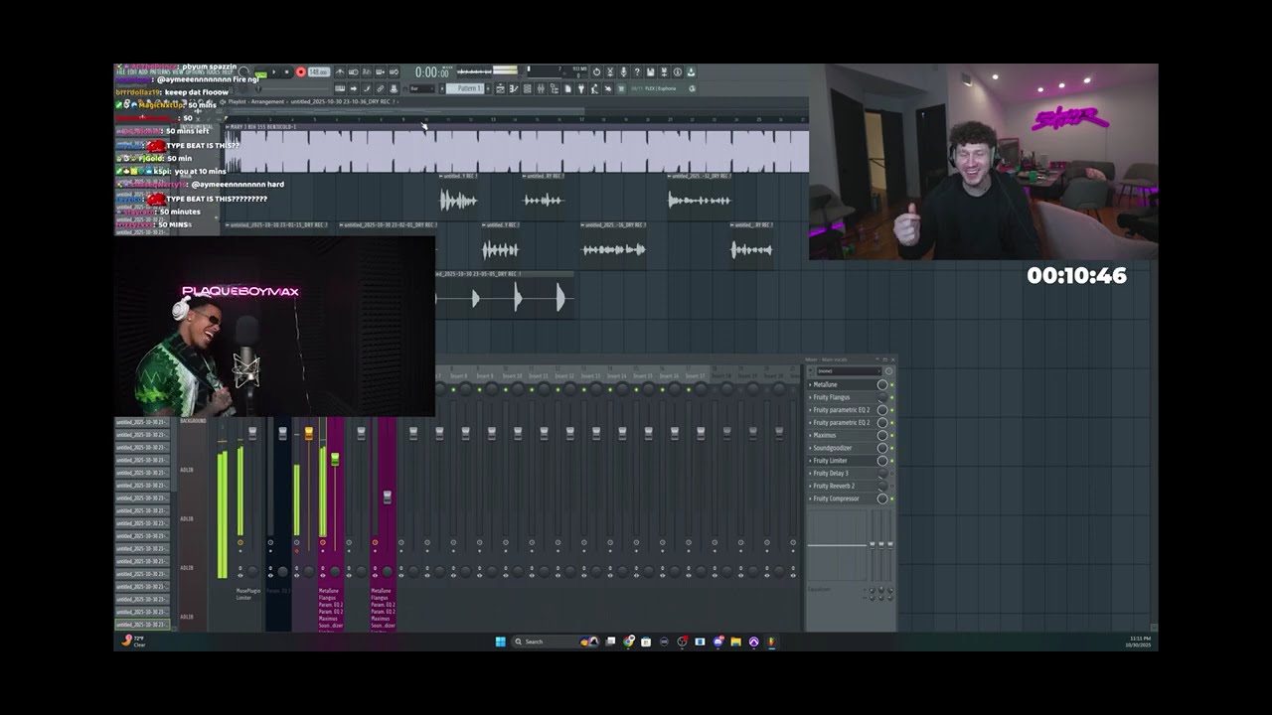Click the question mark help icon

click(637, 71)
